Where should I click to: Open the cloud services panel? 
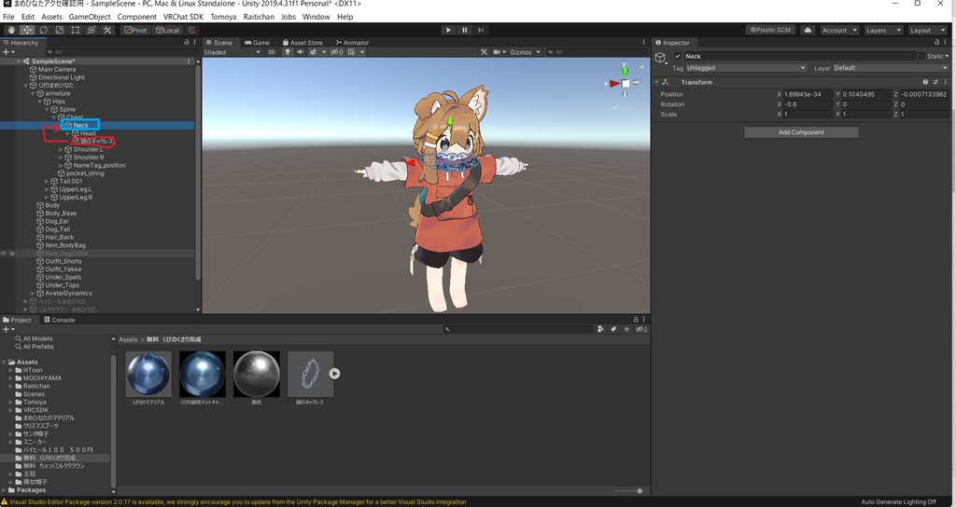[808, 30]
